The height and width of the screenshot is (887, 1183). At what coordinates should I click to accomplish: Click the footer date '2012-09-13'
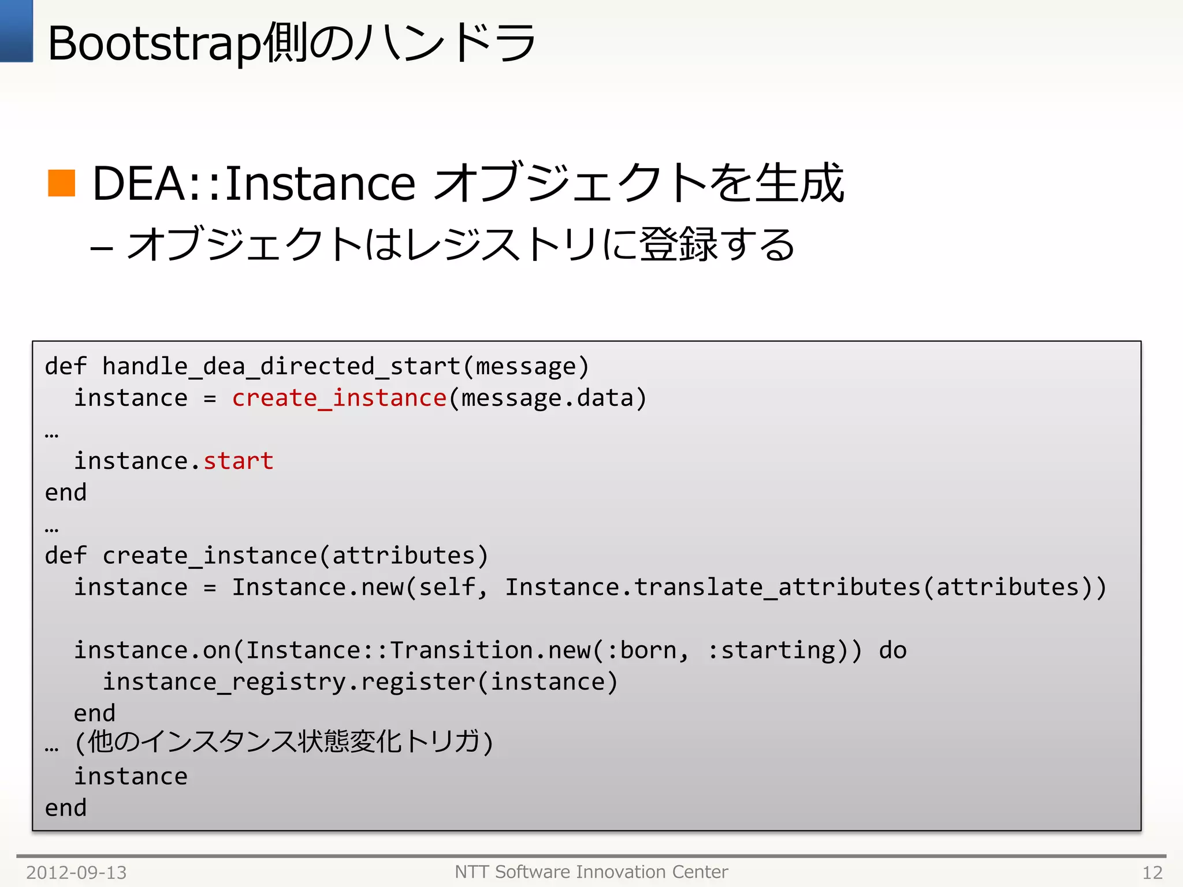[76, 873]
